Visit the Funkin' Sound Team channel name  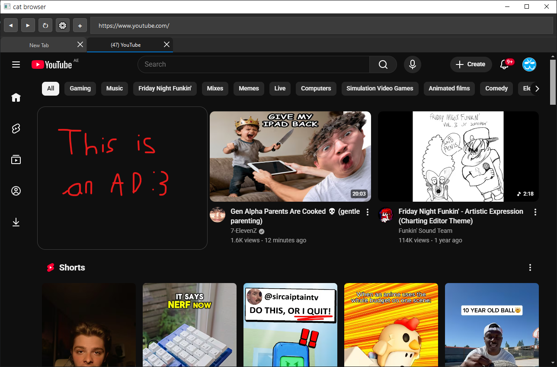coord(426,231)
